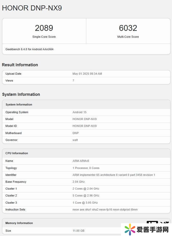Click the Android 15 operating system value
This screenshot has height=236, width=172.
coord(80,112)
